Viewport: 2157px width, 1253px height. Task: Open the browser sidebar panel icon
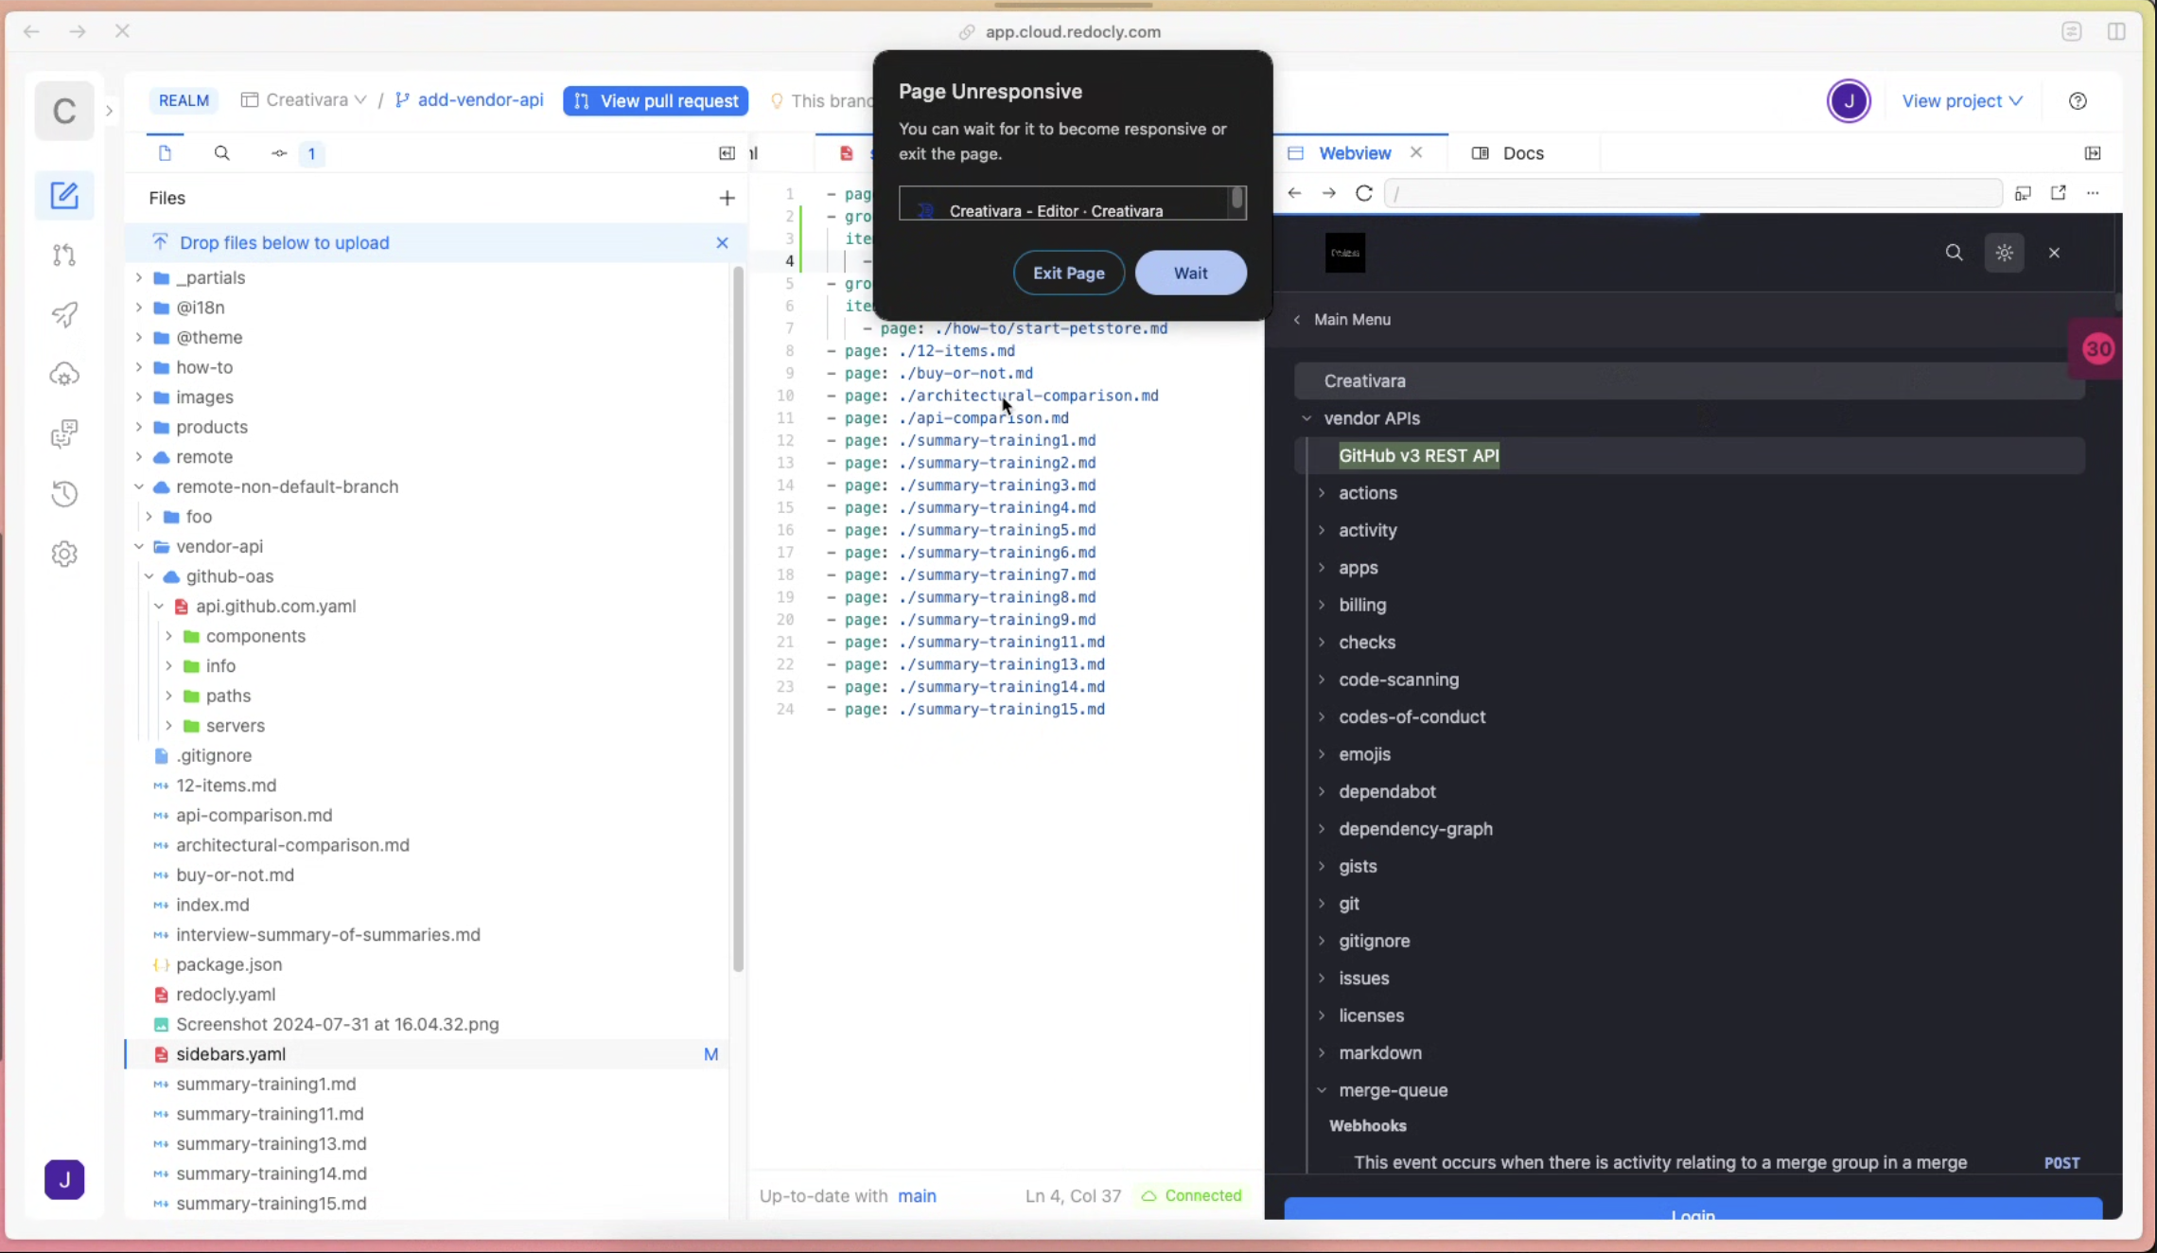click(2116, 31)
